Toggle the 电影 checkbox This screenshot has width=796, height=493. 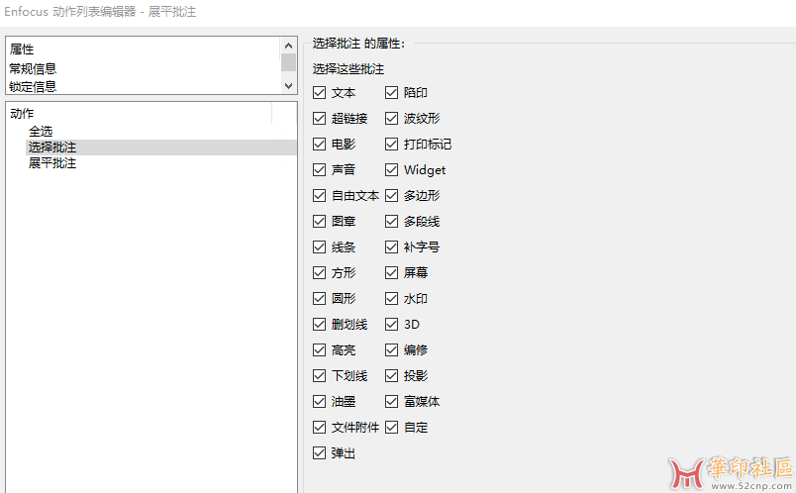pos(320,145)
